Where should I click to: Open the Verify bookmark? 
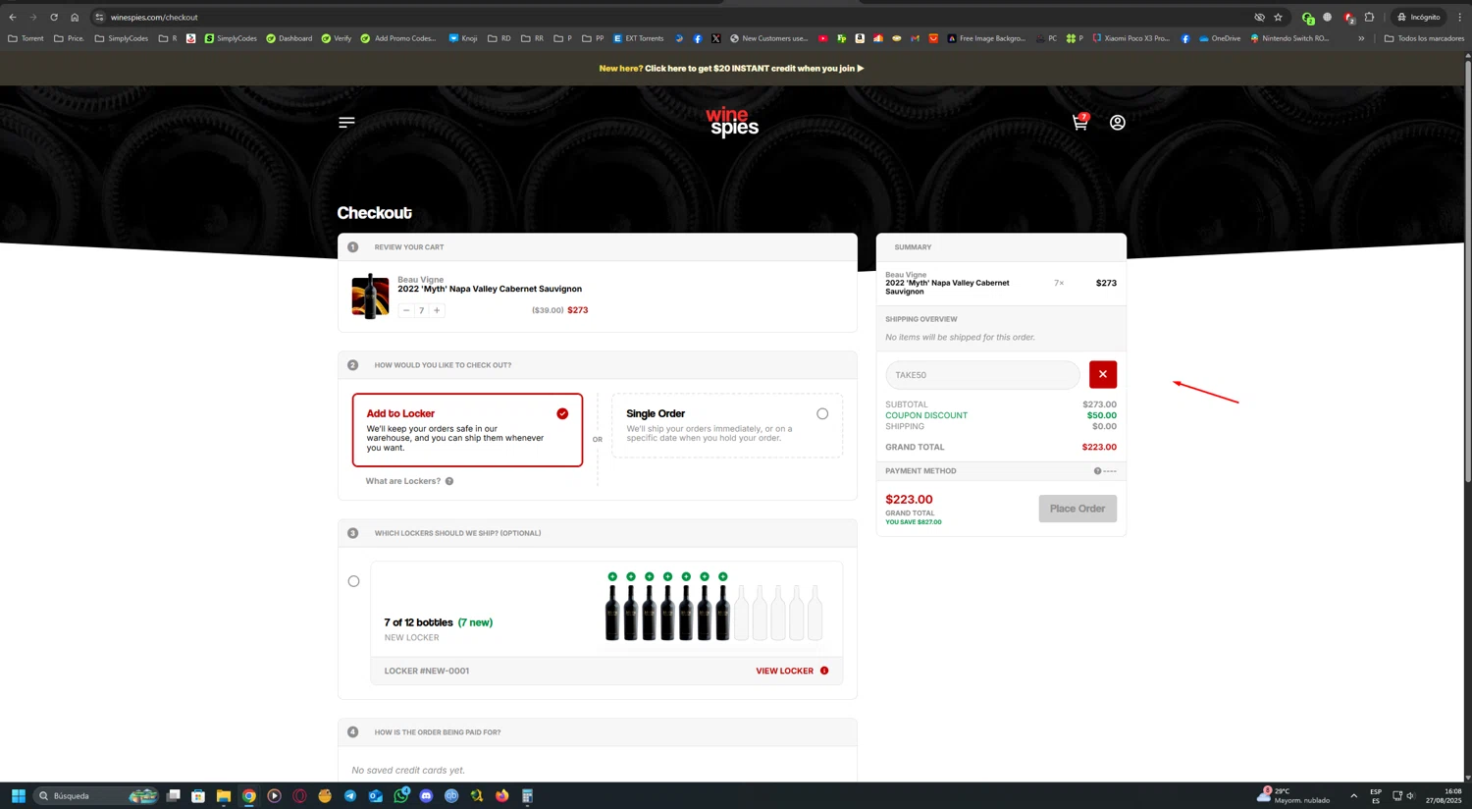click(337, 38)
